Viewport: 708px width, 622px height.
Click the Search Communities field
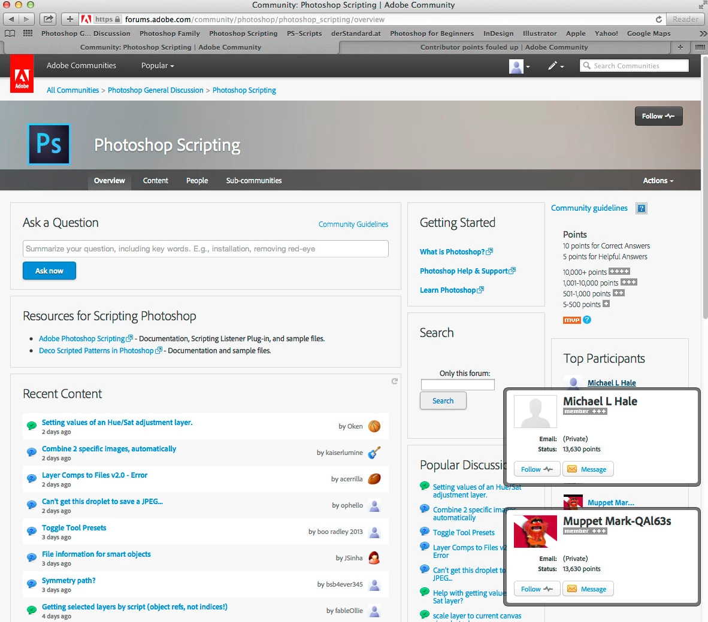(634, 66)
